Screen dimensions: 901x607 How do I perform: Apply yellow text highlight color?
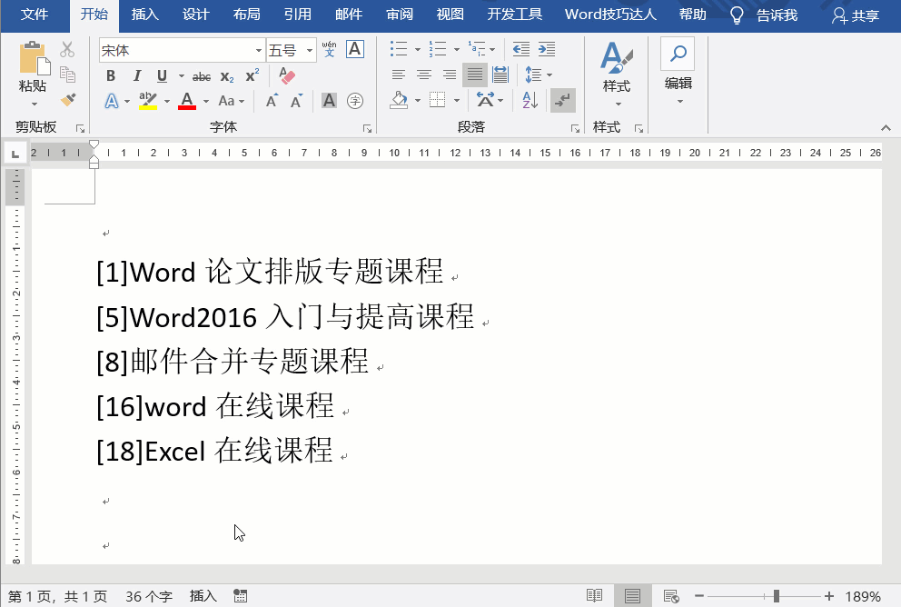(x=148, y=101)
